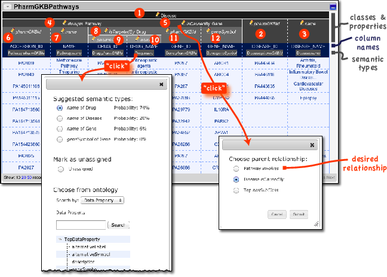Click pencil icon of Disease pharmGKBId property
This screenshot has width=387, height=277.
click(x=251, y=23)
